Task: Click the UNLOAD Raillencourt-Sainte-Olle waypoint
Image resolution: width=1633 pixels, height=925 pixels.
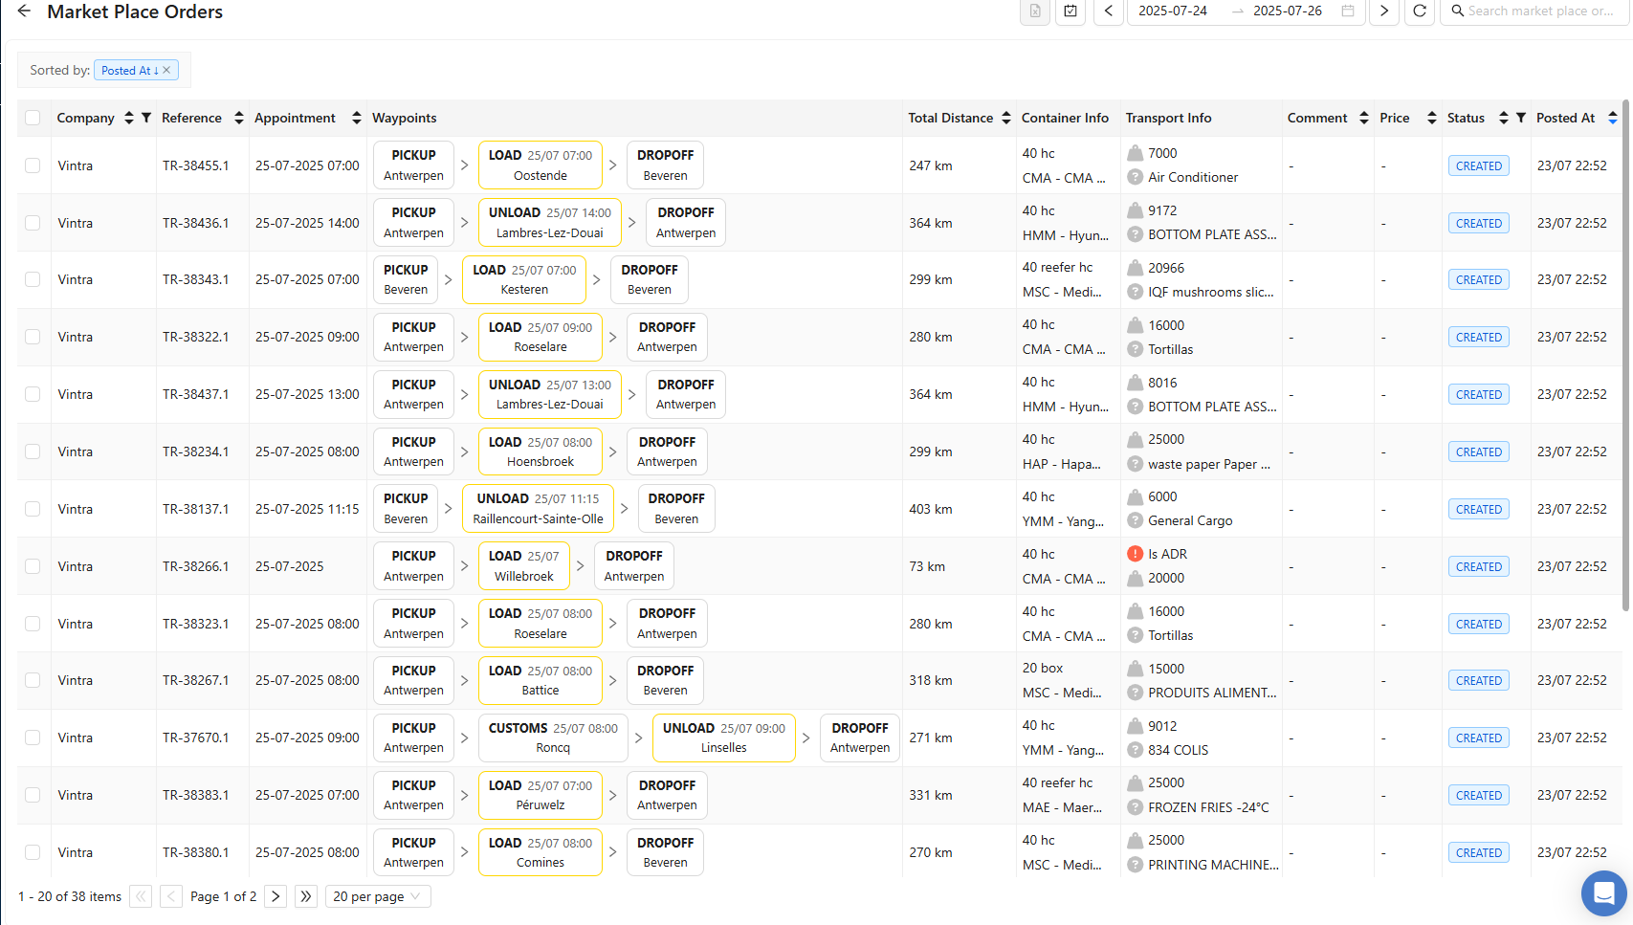Action: (538, 509)
